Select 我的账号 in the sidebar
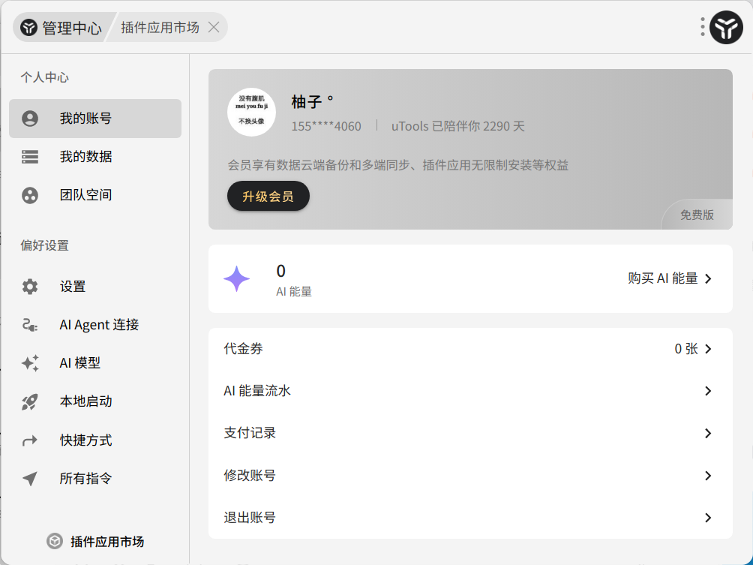Screen dimensions: 753x565 pos(95,119)
